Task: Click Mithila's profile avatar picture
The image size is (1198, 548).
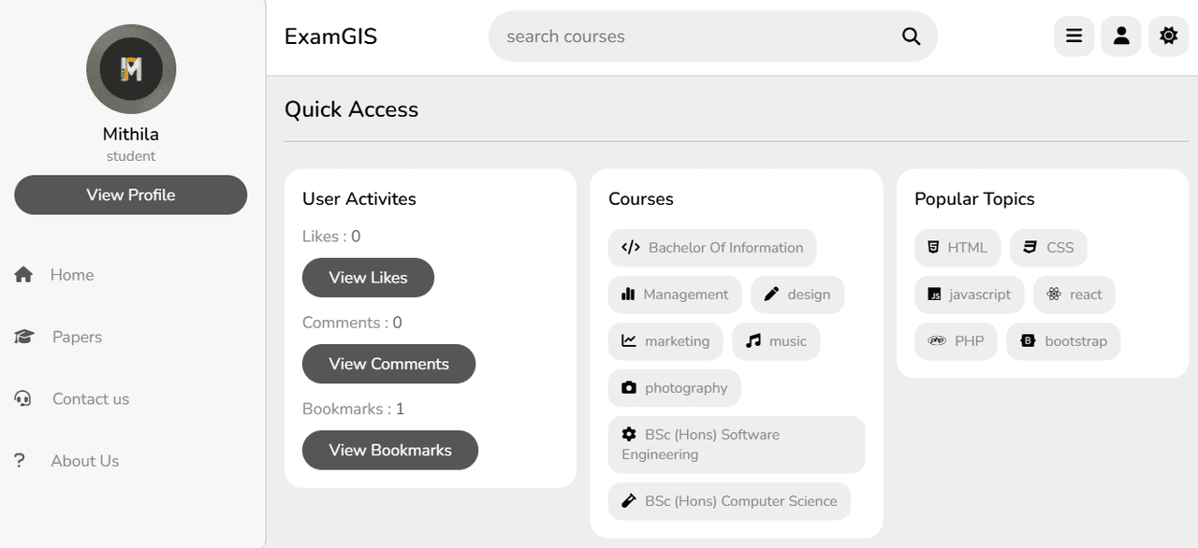Action: (x=131, y=69)
